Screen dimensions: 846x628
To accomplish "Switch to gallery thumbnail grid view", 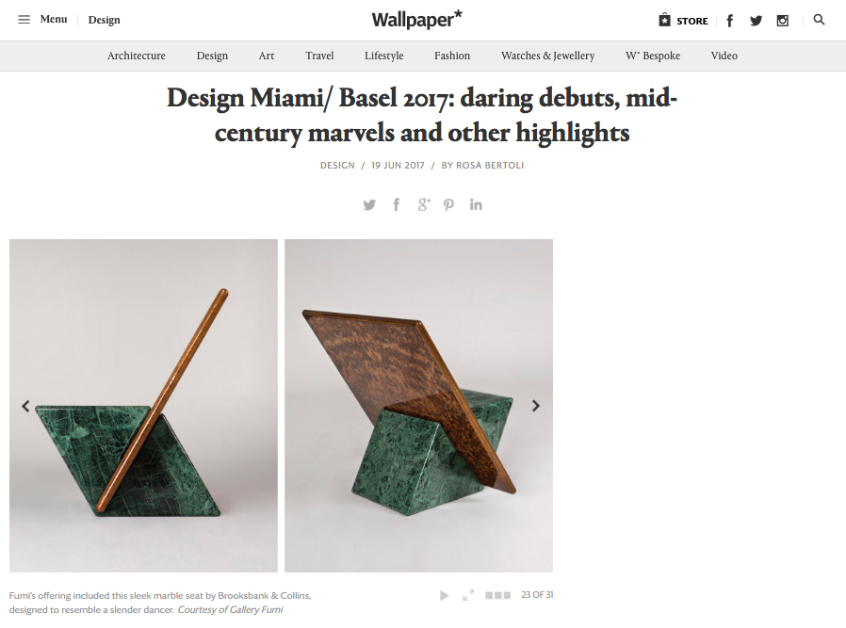I will [x=497, y=595].
